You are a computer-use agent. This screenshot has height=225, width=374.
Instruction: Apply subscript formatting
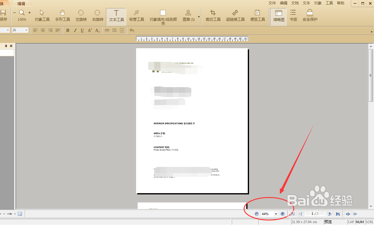tap(98, 30)
